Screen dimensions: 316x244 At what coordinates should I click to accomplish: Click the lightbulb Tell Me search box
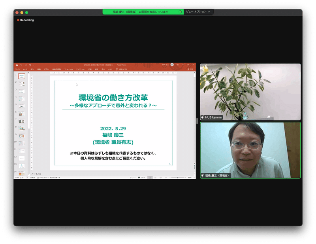click(x=122, y=69)
